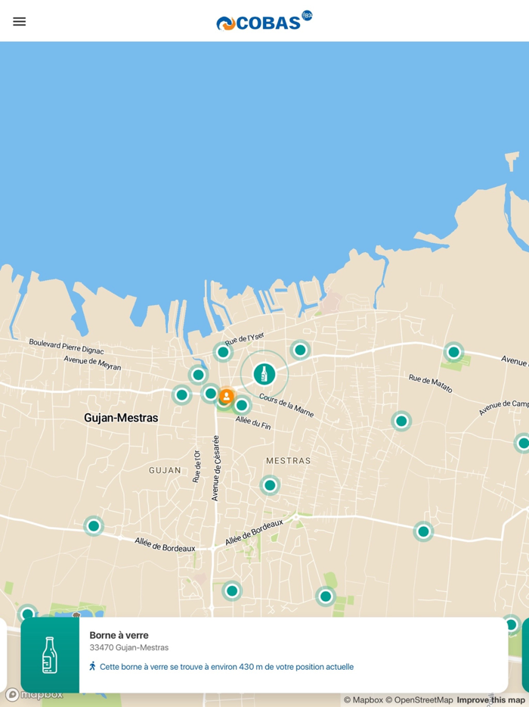The height and width of the screenshot is (707, 529).
Task: Select the marker under Rue de Matato
Action: (401, 421)
